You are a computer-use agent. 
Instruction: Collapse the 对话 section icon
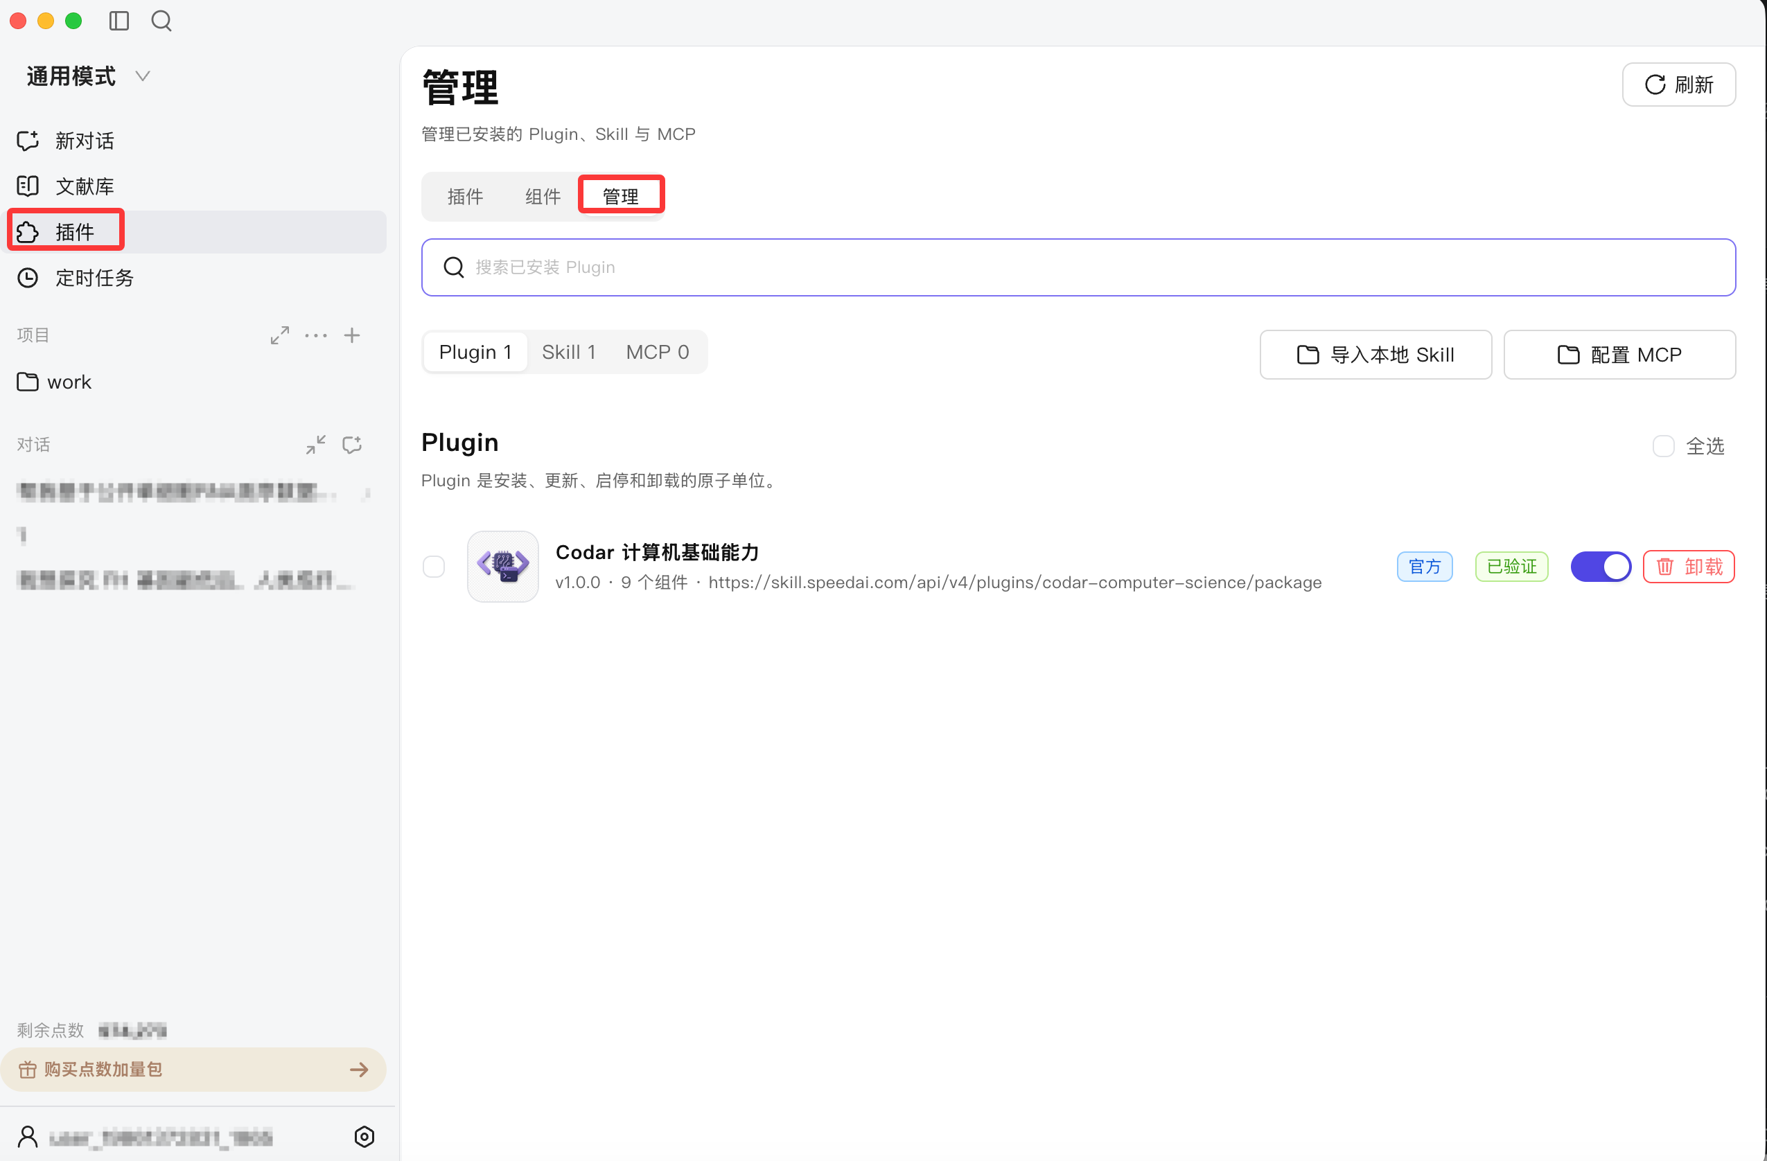(x=316, y=445)
